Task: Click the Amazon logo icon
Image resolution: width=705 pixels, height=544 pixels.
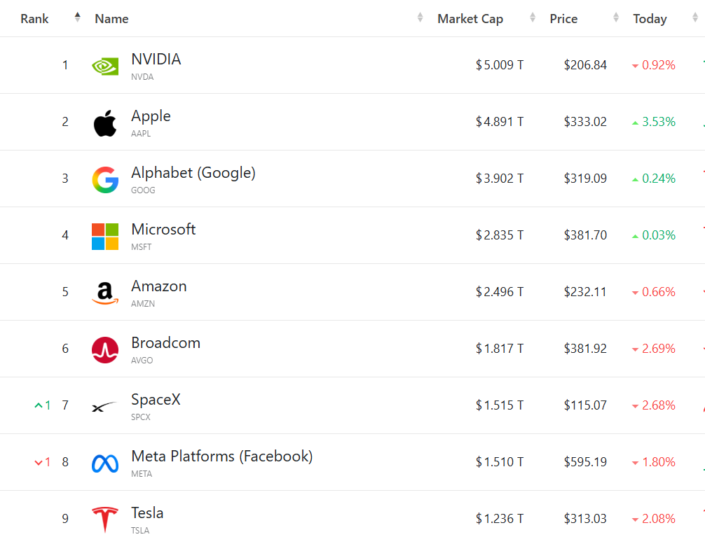Action: (x=105, y=293)
